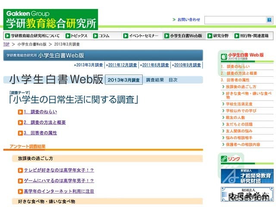Open sidebar link 悩みの相談相手

(x=239, y=138)
